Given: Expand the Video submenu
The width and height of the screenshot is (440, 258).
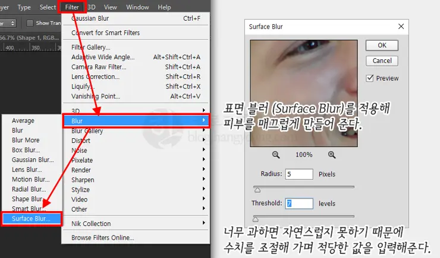Looking at the screenshot, I should point(136,199).
